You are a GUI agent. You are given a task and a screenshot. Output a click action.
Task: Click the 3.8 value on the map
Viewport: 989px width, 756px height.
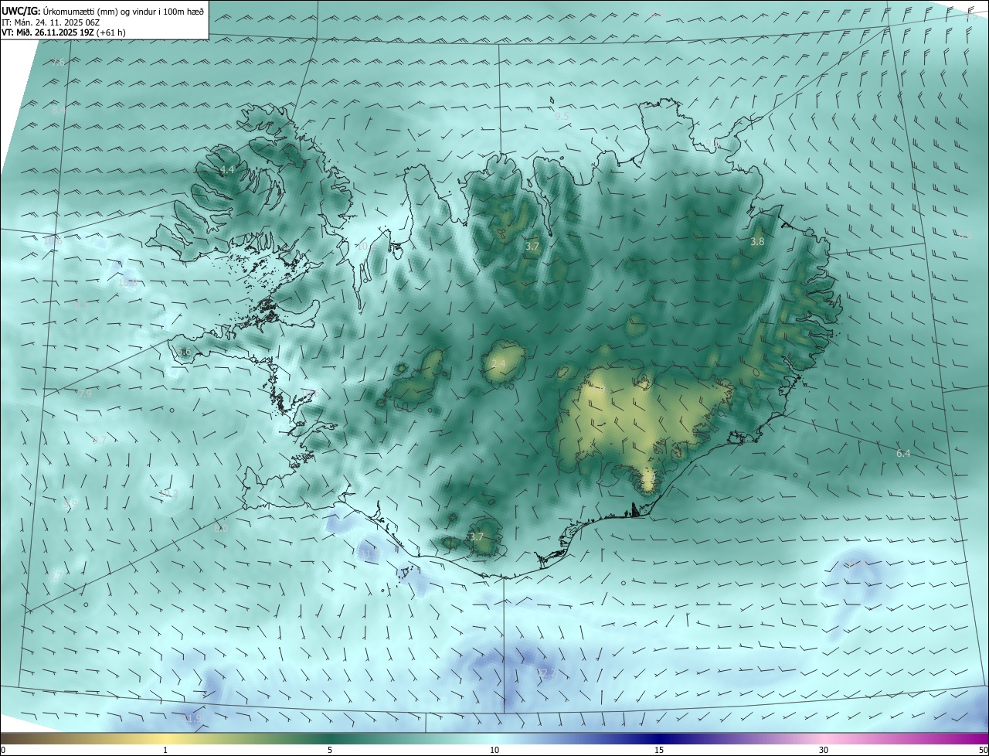click(x=757, y=241)
